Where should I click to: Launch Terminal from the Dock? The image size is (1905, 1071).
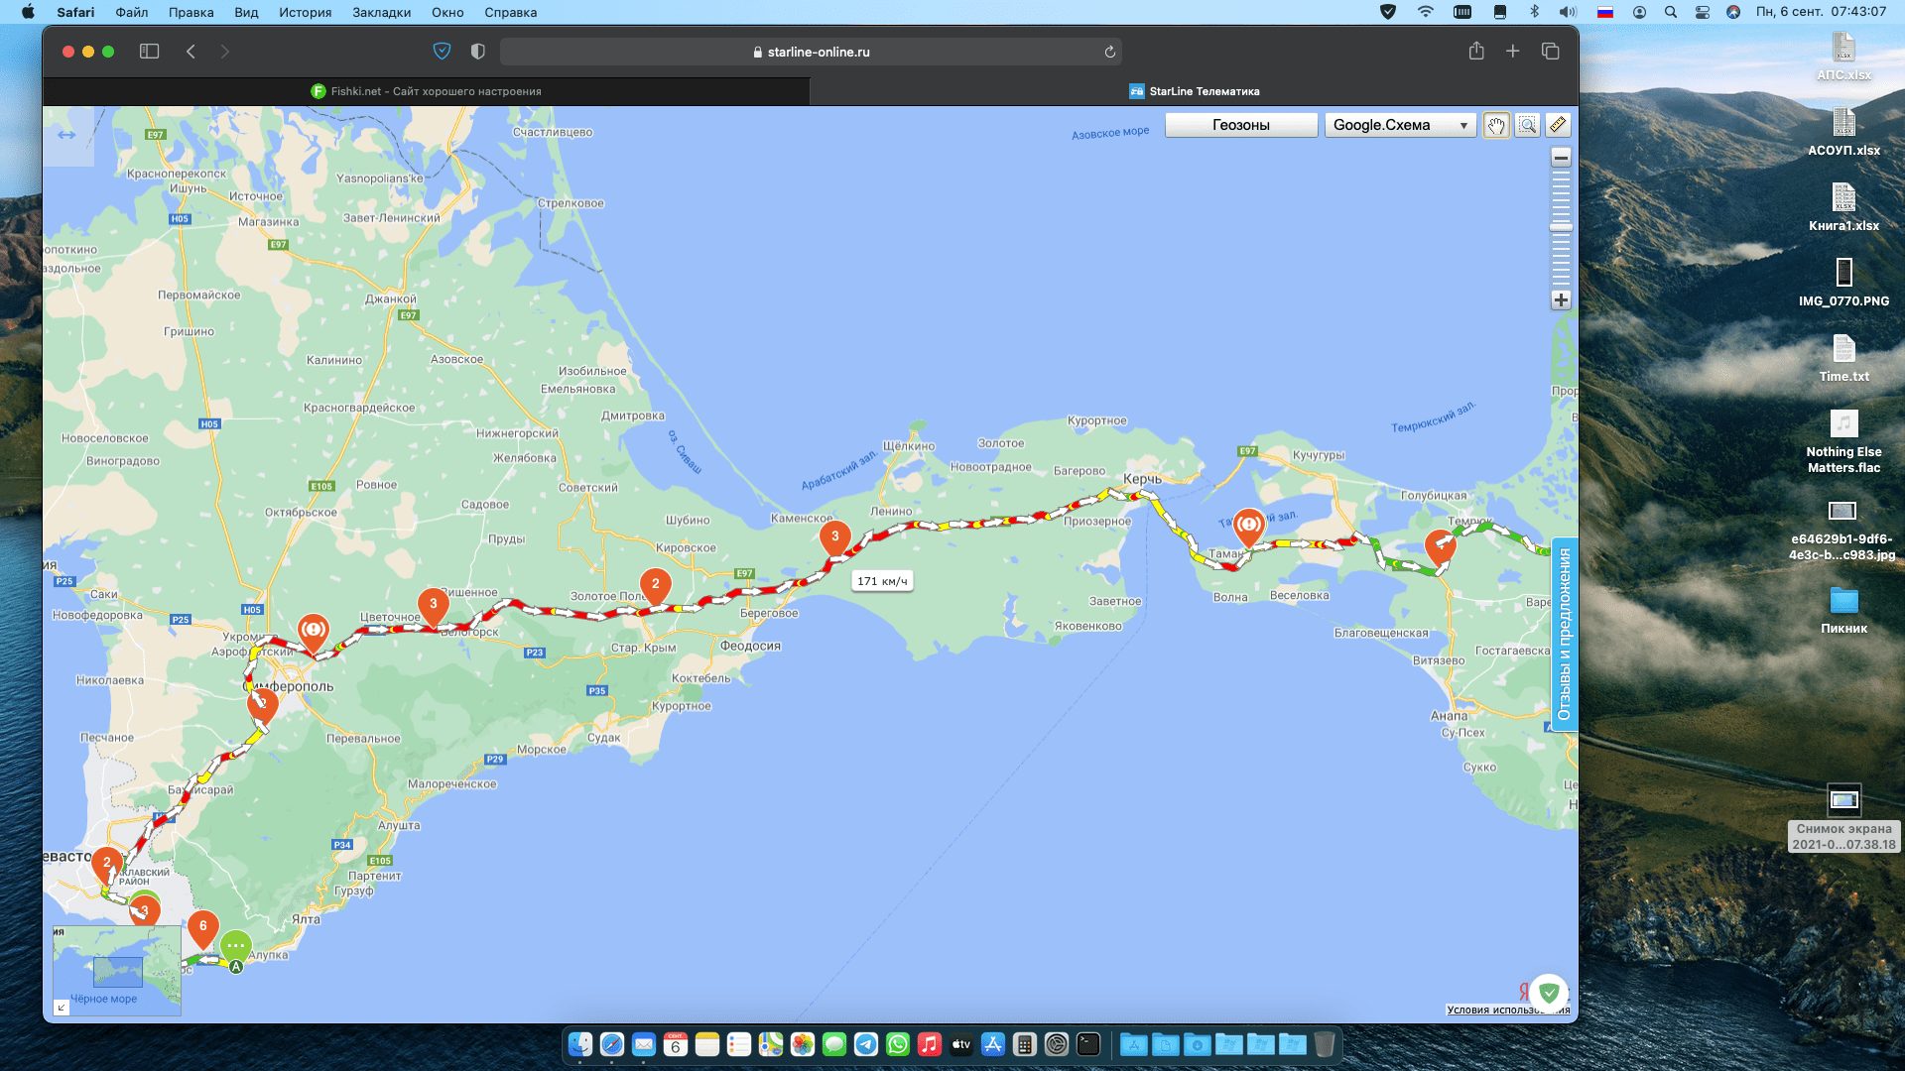pos(1088,1044)
